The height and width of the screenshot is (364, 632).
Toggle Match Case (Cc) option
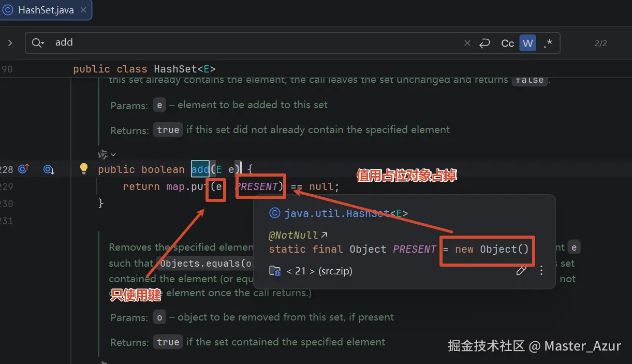(x=508, y=43)
